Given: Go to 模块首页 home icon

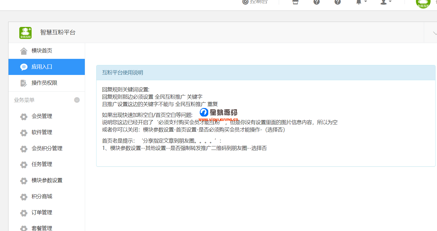Looking at the screenshot, I should pyautogui.click(x=24, y=51).
